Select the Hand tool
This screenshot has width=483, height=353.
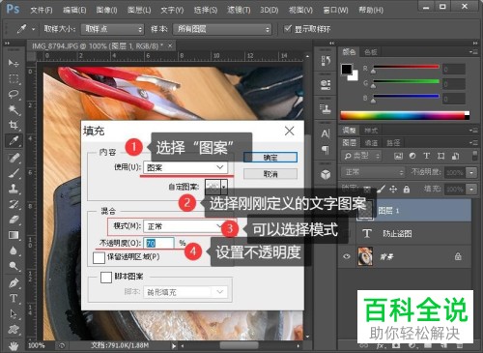[x=14, y=346]
